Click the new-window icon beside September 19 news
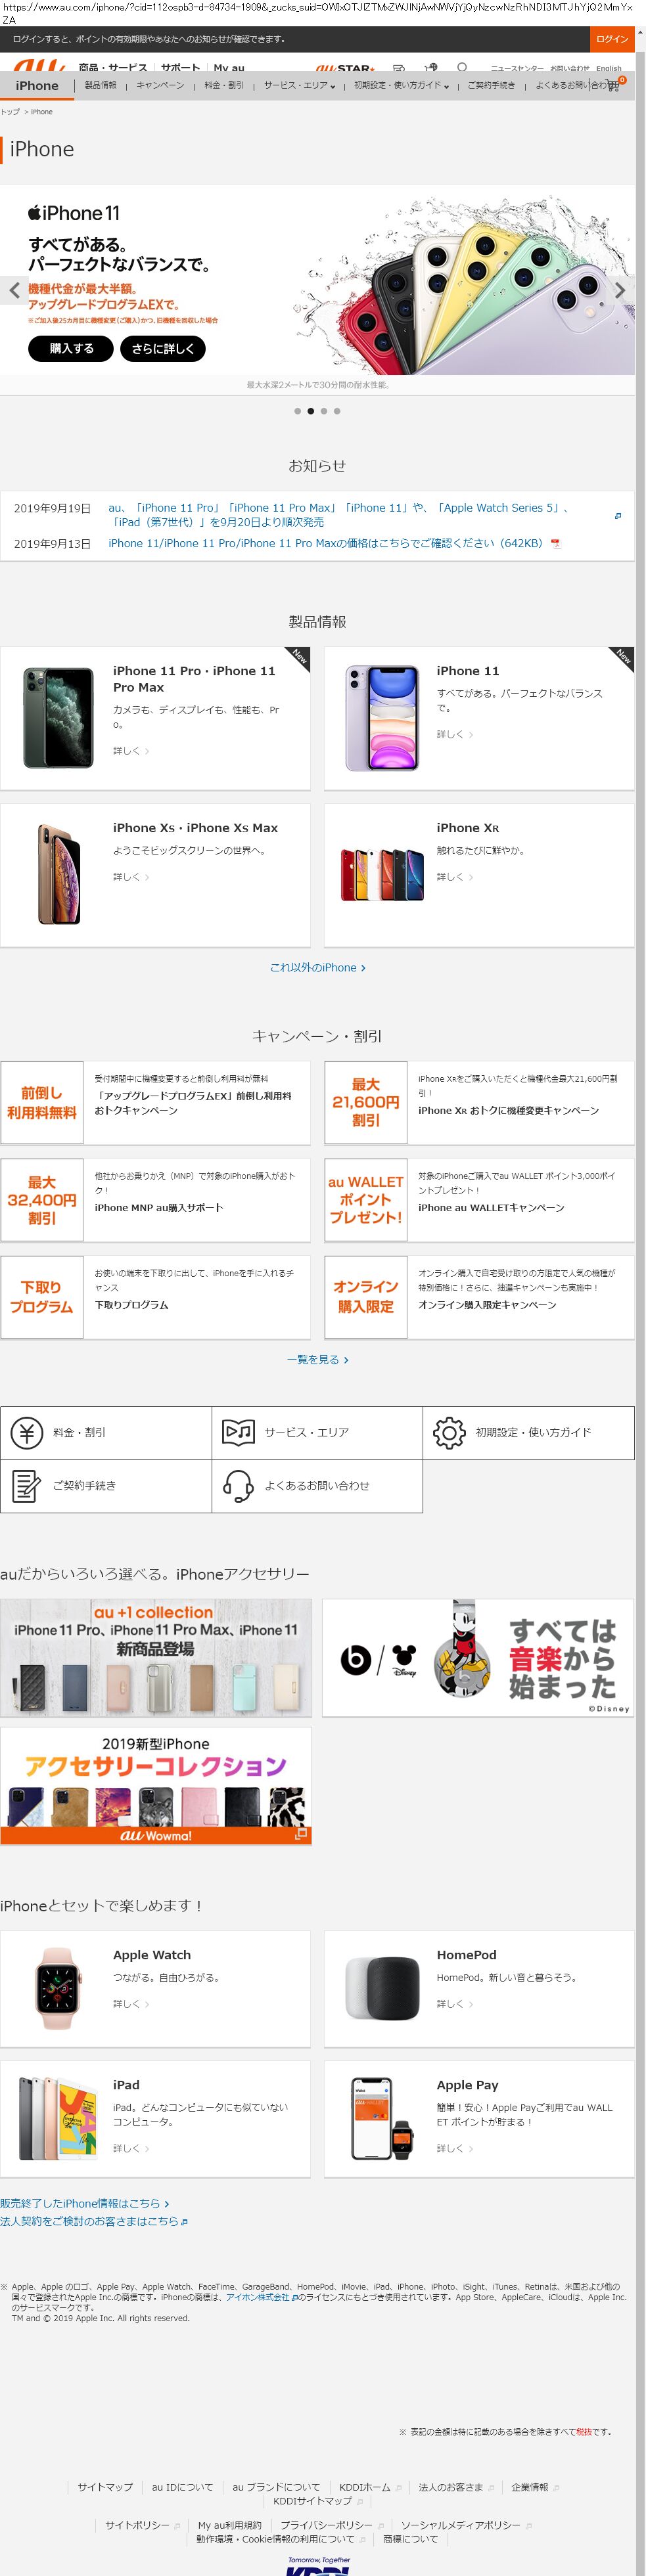The width and height of the screenshot is (646, 2576). [617, 515]
